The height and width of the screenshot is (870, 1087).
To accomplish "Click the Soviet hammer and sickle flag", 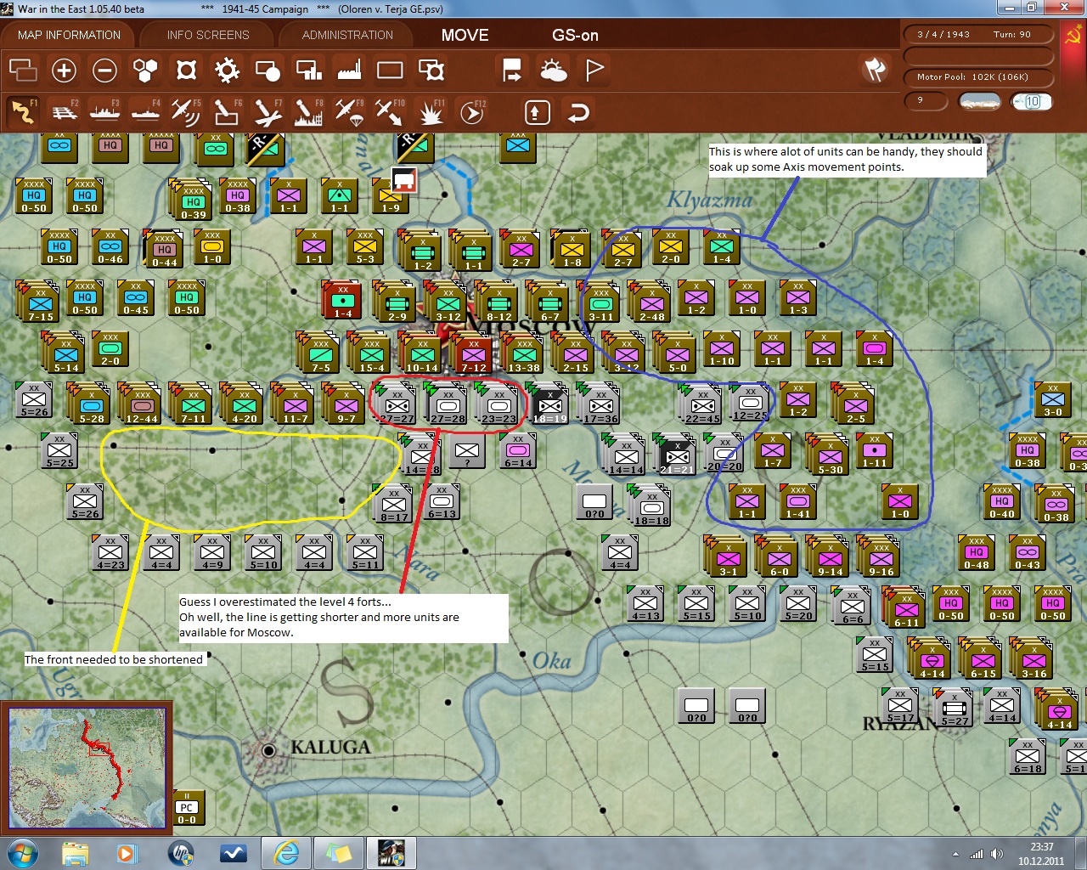I will click(1073, 36).
